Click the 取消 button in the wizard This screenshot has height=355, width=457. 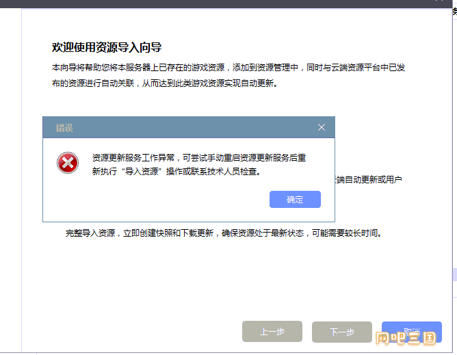pyautogui.click(x=412, y=332)
